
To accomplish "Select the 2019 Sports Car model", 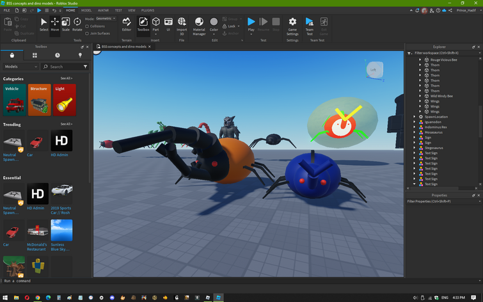I will tap(61, 199).
